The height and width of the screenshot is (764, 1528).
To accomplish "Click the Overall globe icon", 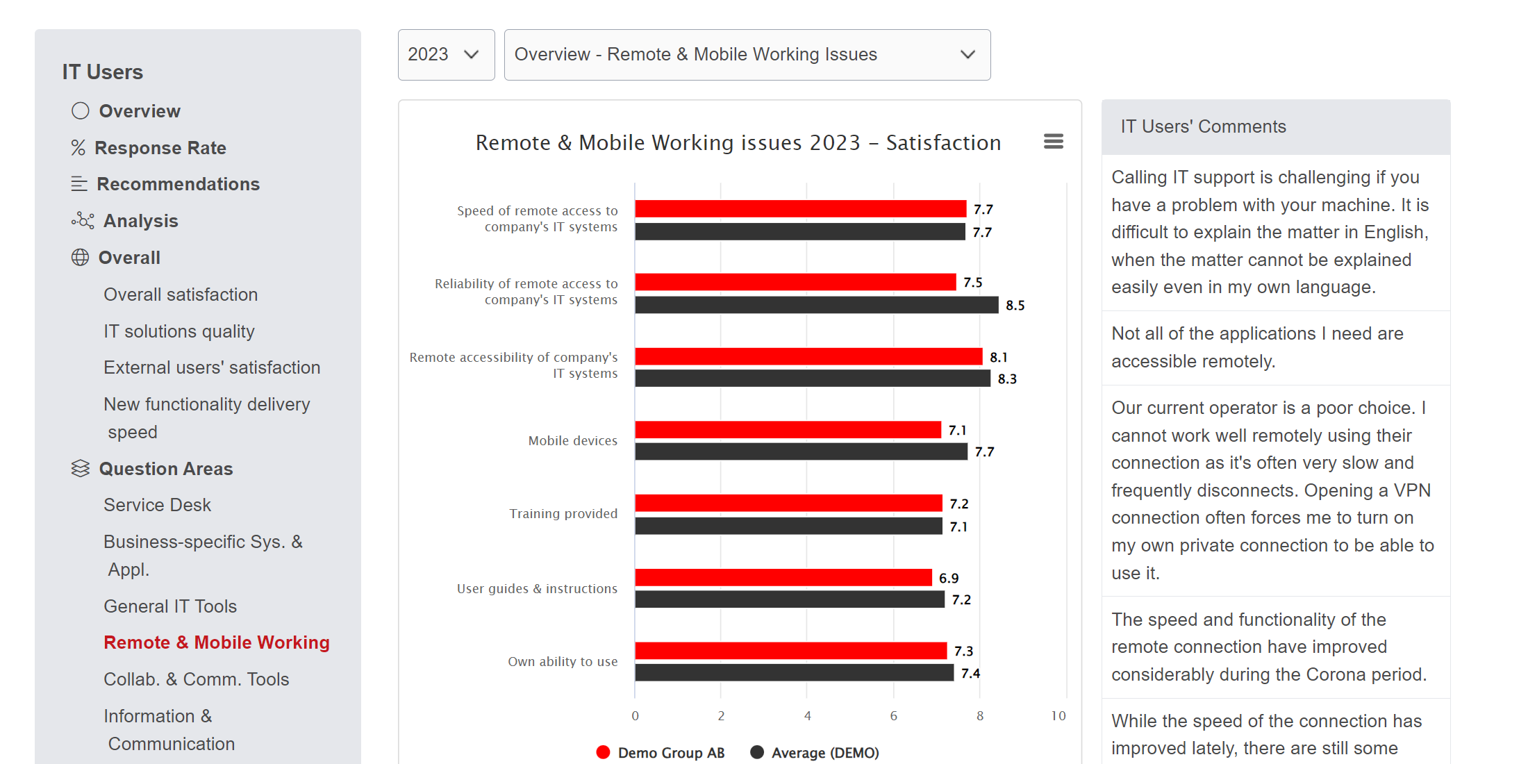I will pos(80,258).
